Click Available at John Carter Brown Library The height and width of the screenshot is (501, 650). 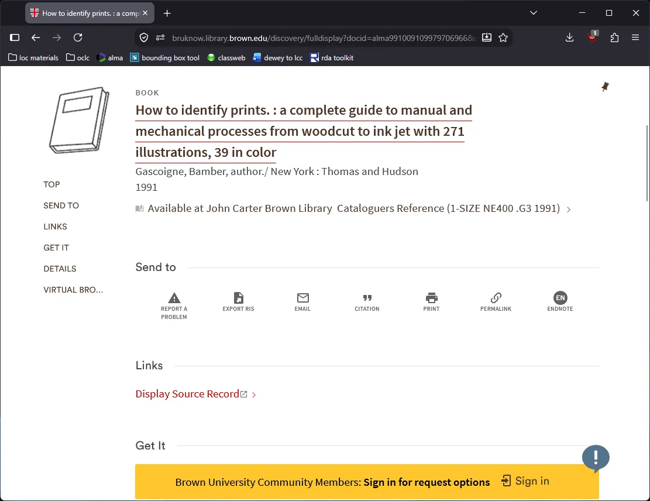[x=240, y=208]
